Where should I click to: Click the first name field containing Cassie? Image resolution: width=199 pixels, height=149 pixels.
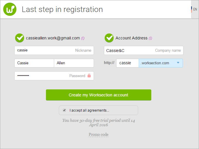click(x=34, y=63)
